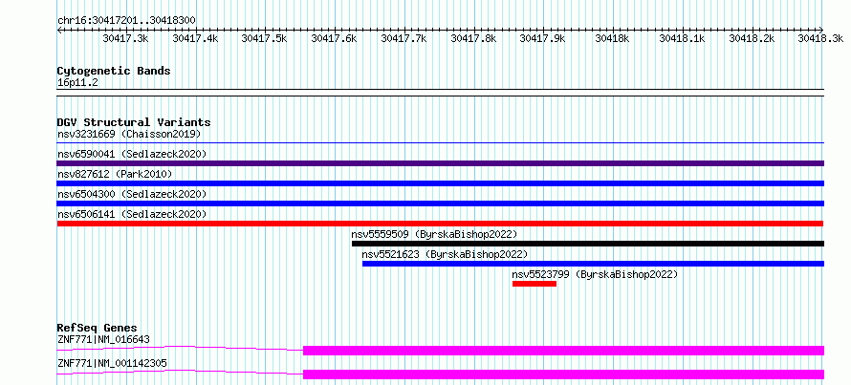Screen dimensions: 851x385
Task: Click the thin blue nsv3231669 variant line
Action: (441, 143)
